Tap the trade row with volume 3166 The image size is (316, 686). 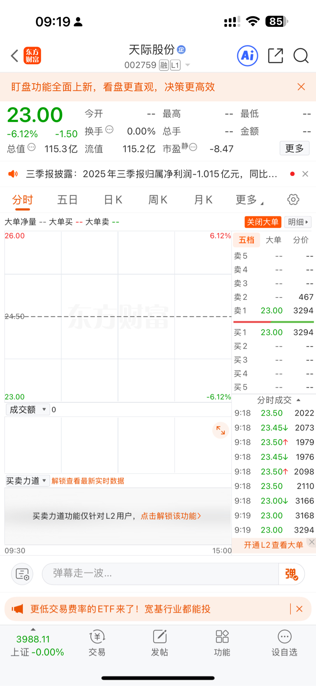pyautogui.click(x=274, y=501)
